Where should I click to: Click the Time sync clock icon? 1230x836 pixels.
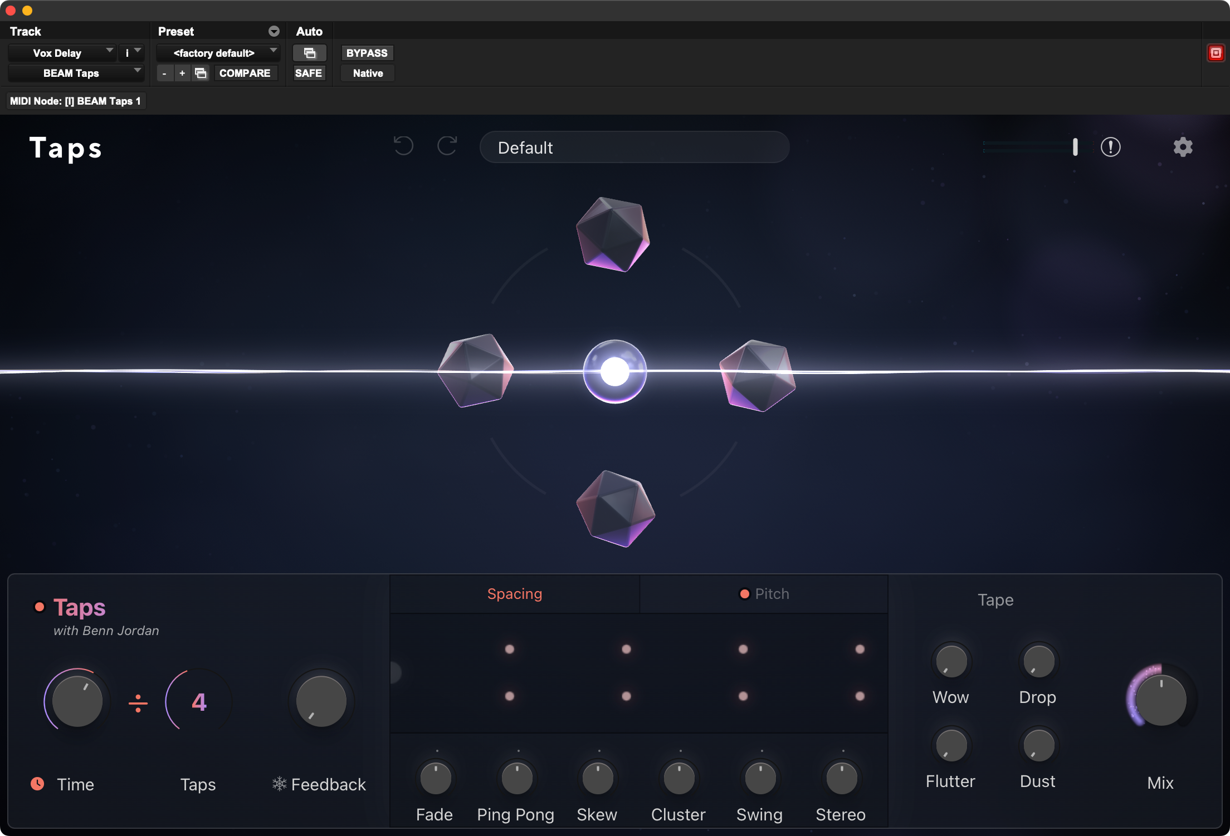coord(37,784)
